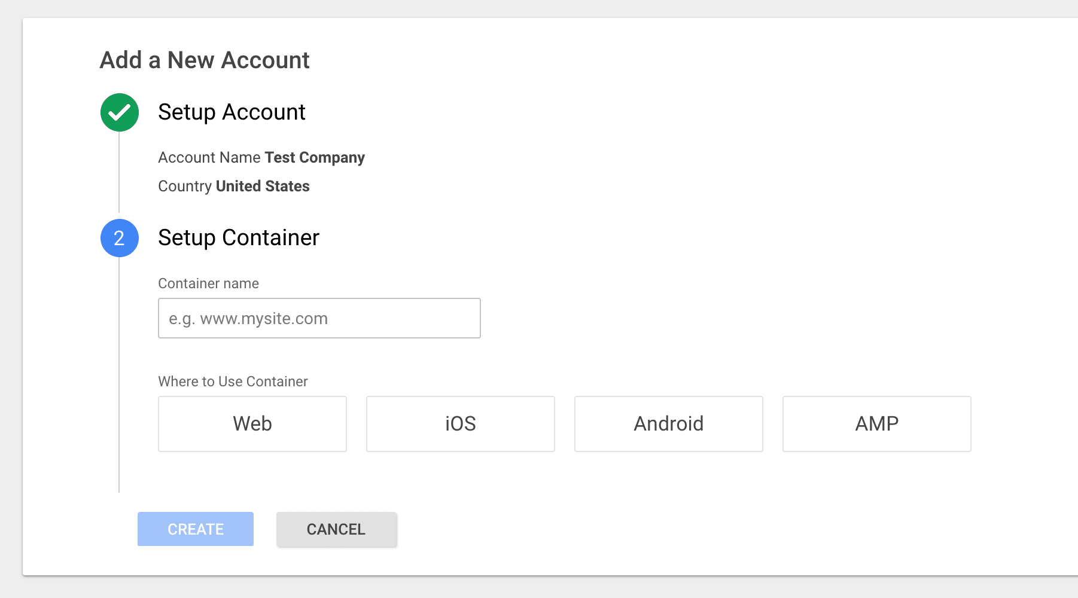Click the CREATE button
The width and height of the screenshot is (1078, 598).
click(195, 529)
